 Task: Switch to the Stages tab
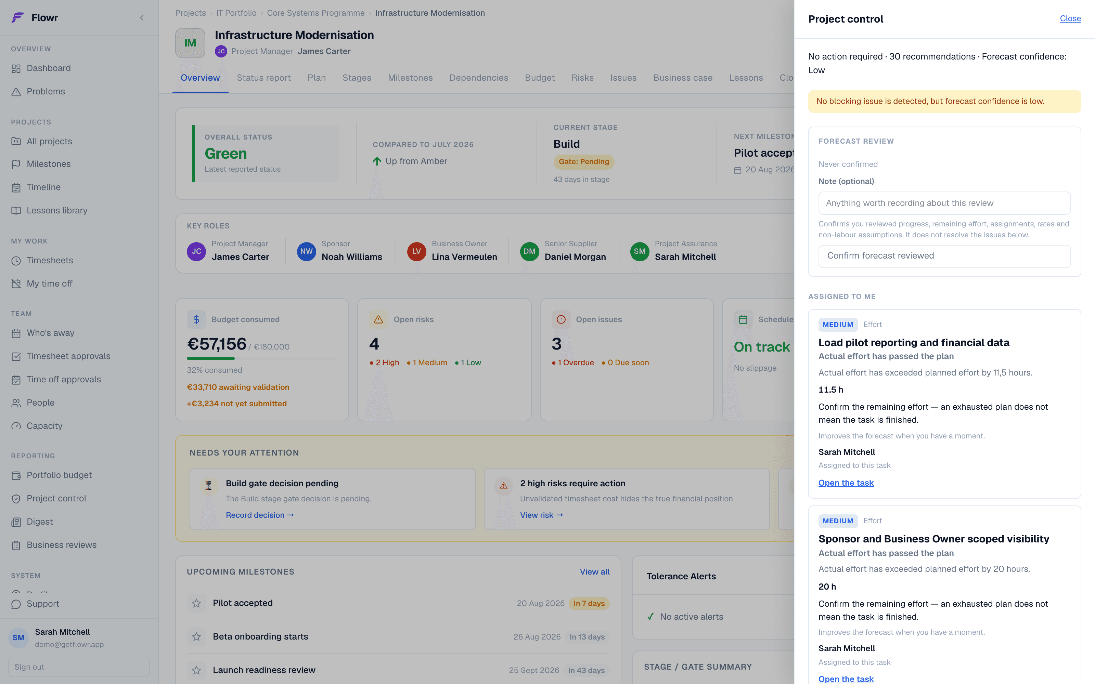(357, 78)
